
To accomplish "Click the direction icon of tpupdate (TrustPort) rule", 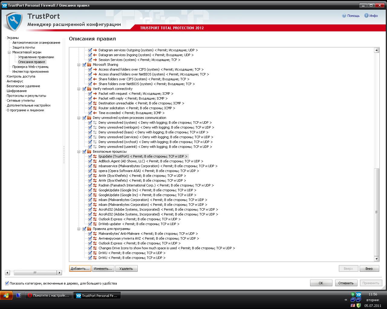I will [95, 156].
